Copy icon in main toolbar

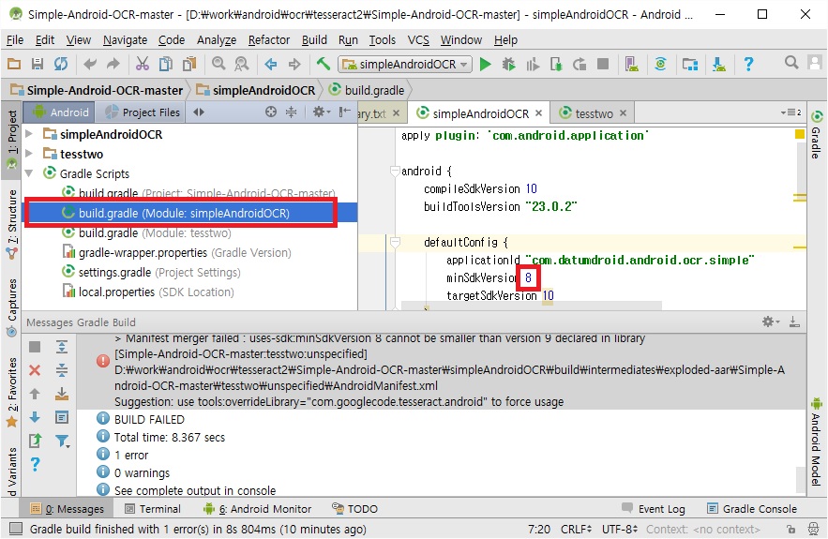(x=166, y=64)
